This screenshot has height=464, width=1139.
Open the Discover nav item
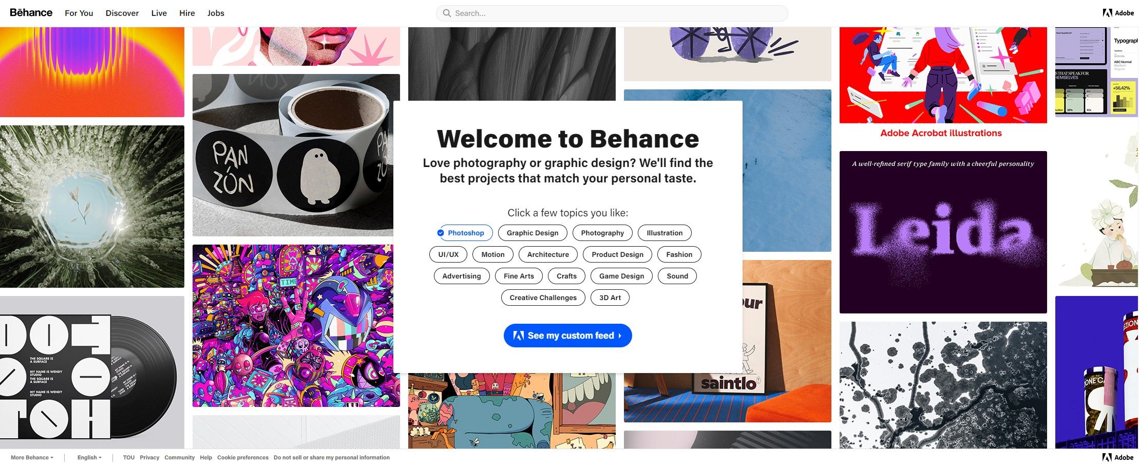[x=122, y=13]
